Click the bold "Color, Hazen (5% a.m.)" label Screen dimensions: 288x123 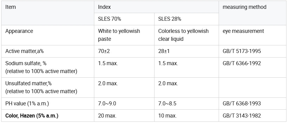click(32, 116)
